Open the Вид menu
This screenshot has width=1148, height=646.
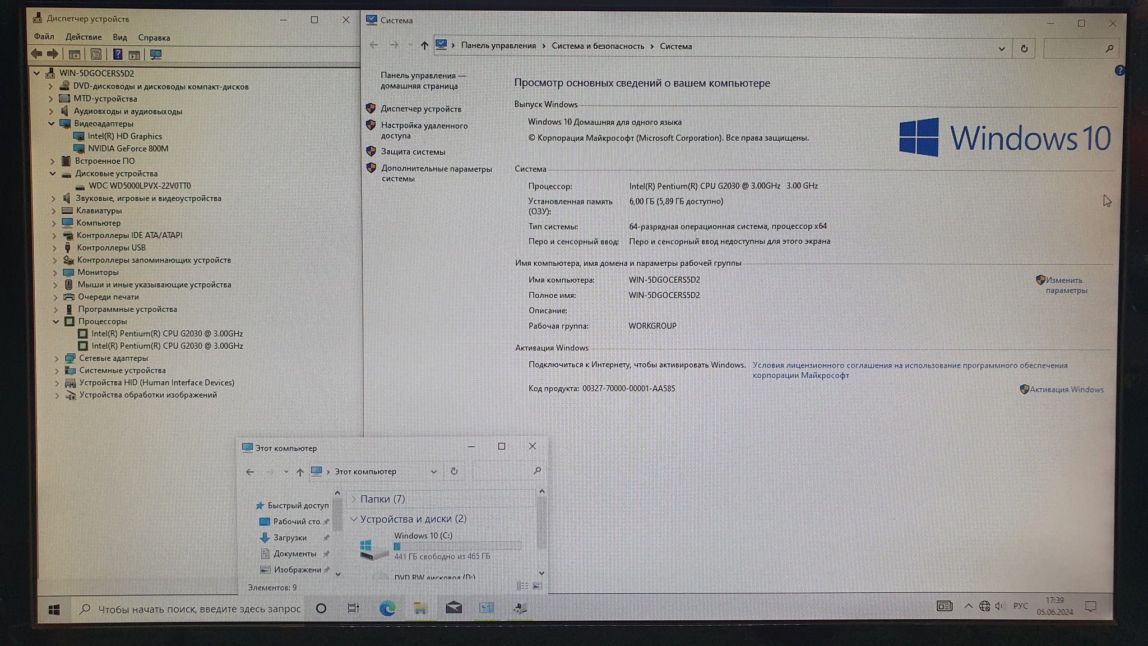(120, 38)
